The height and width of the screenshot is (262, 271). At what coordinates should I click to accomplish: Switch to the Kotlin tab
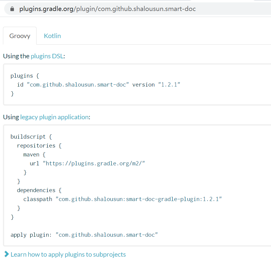(x=52, y=36)
